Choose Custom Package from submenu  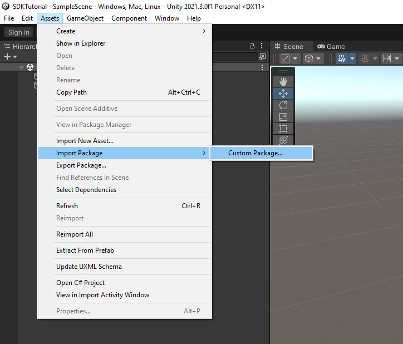click(x=255, y=153)
